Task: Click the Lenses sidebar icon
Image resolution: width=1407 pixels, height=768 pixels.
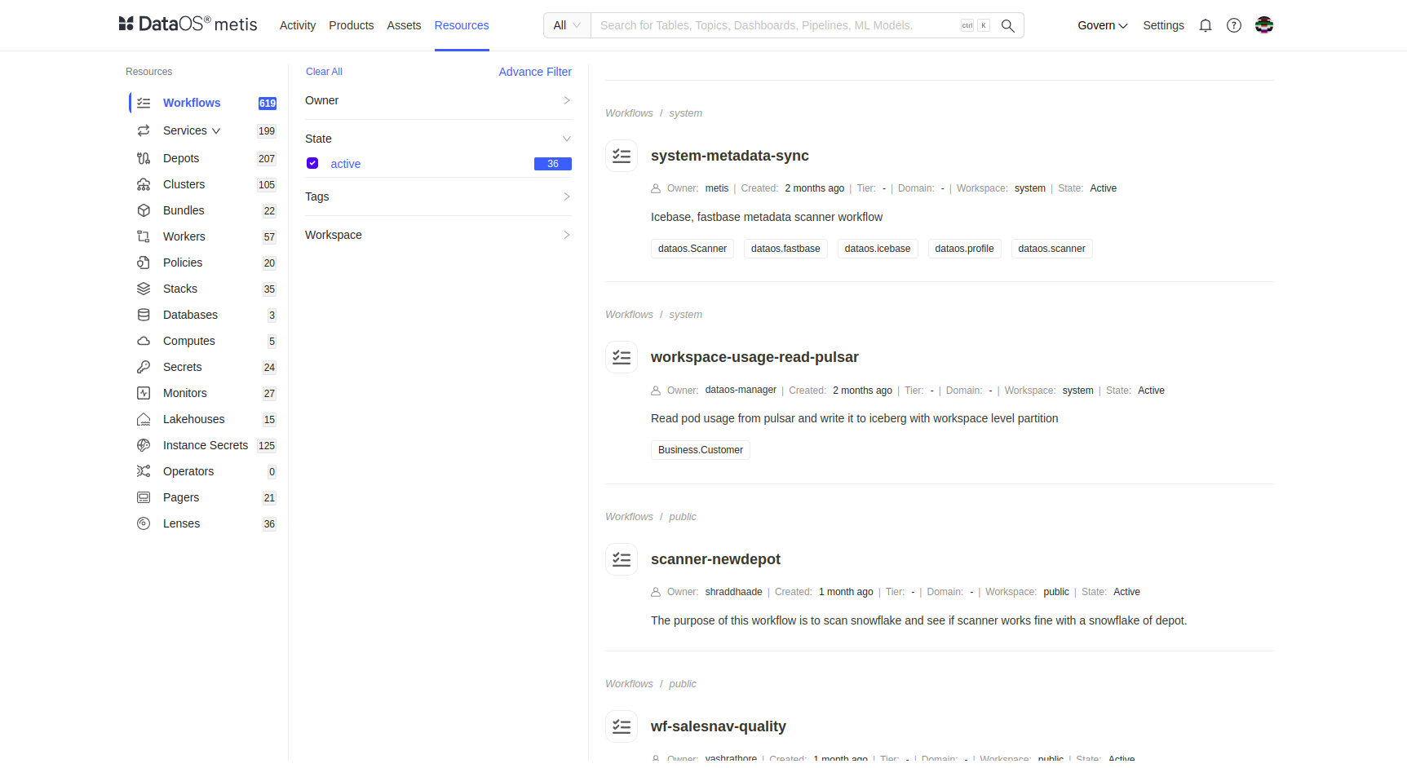Action: click(144, 523)
